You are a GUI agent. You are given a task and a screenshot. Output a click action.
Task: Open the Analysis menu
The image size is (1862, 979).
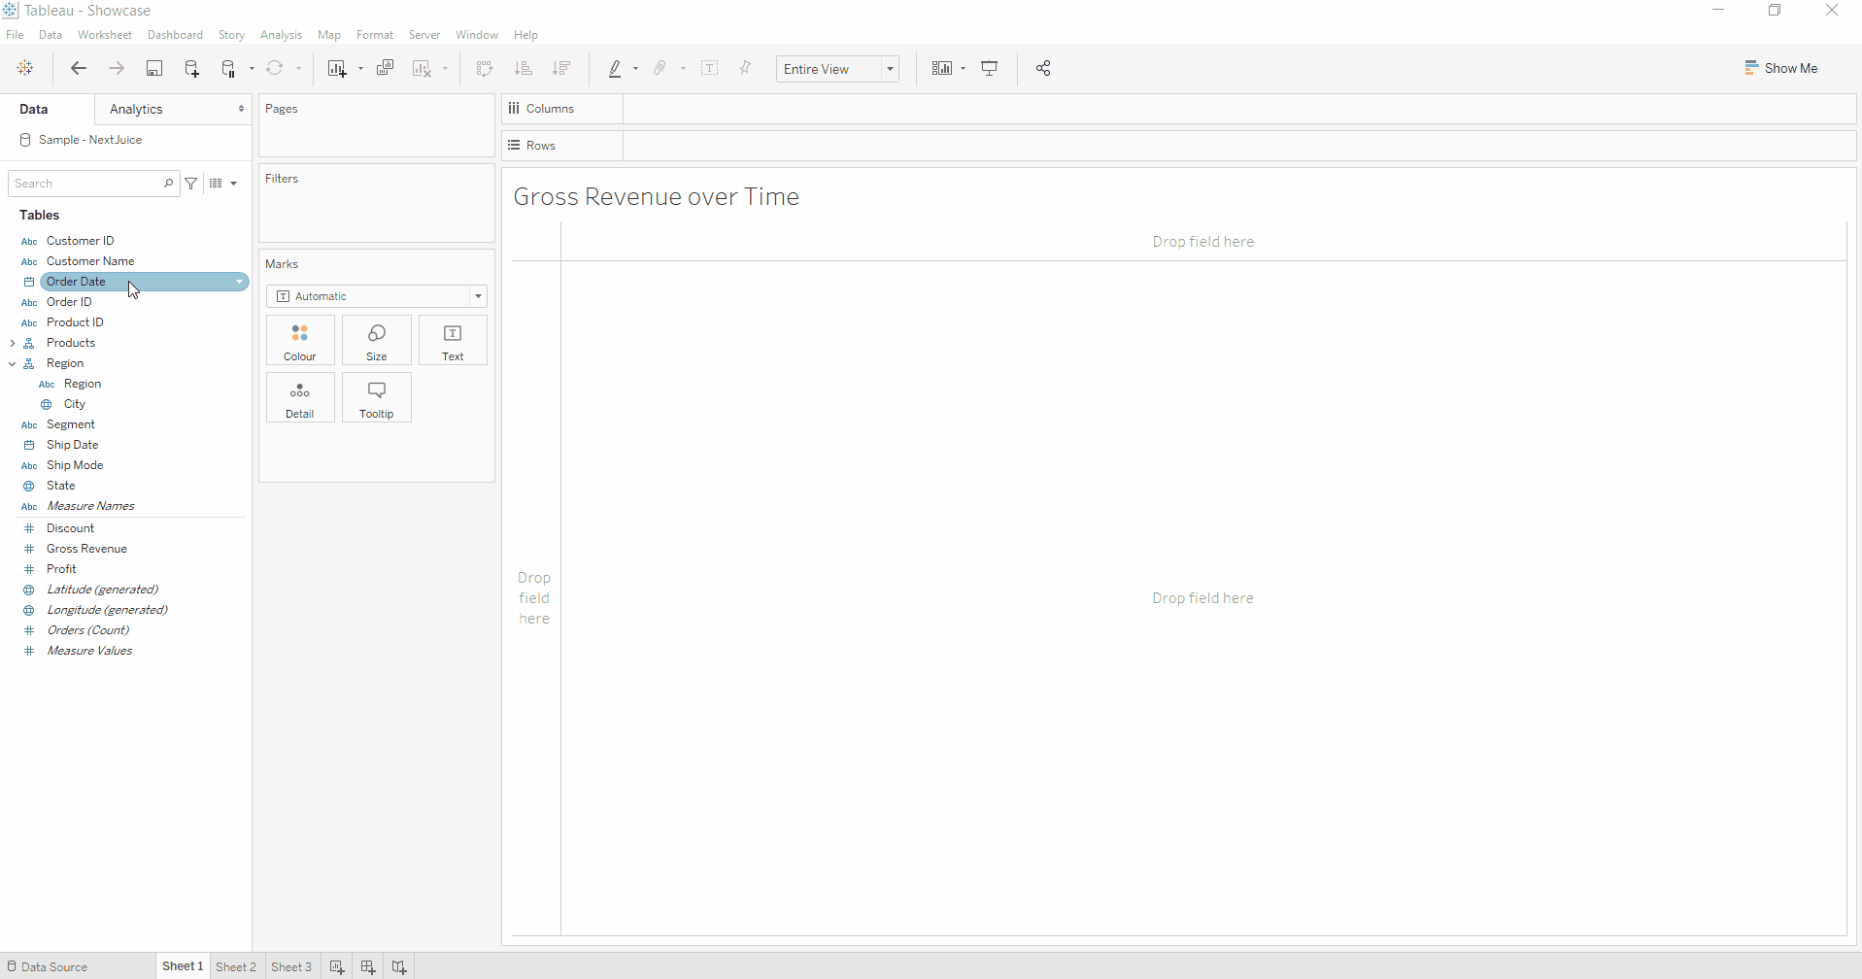(x=281, y=35)
